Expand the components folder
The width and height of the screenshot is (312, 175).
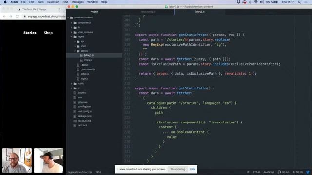[x=72, y=23]
